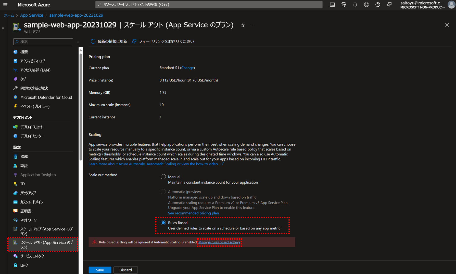The image size is (456, 274).
Task: Open Manage rules based scaling link
Action: (219, 242)
